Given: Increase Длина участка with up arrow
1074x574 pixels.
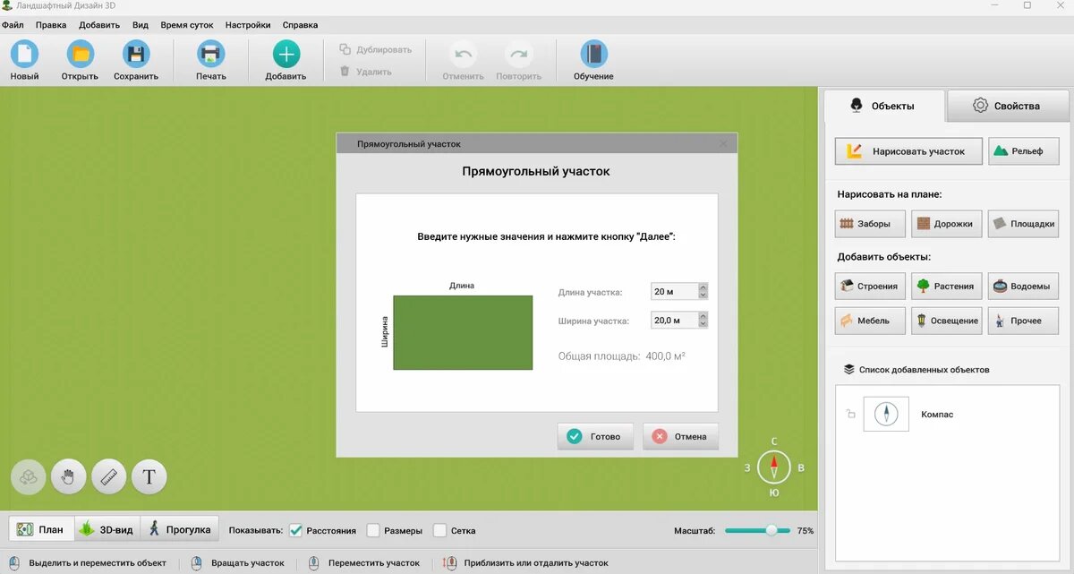Looking at the screenshot, I should coord(703,287).
